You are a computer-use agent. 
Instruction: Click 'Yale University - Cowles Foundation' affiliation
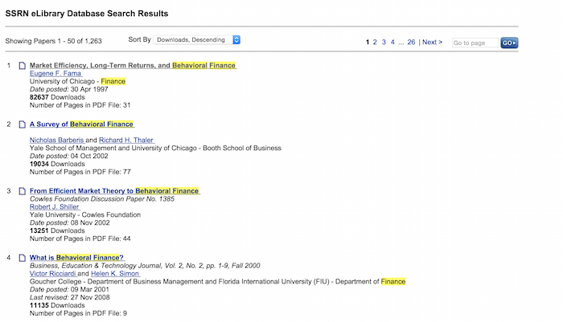[x=85, y=214]
